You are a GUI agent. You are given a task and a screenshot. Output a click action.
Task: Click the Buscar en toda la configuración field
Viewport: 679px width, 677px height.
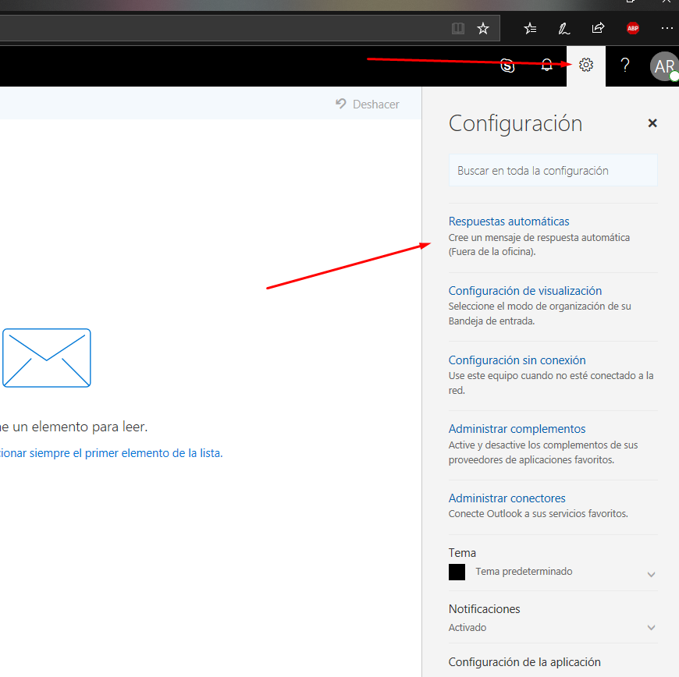pyautogui.click(x=553, y=171)
